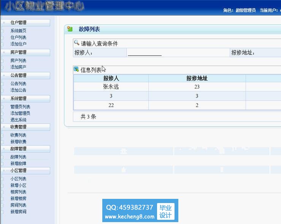Screen dimensions: 281x224
Task: Click the magnifier icon beside 请输入查询条件
Action: pos(77,43)
